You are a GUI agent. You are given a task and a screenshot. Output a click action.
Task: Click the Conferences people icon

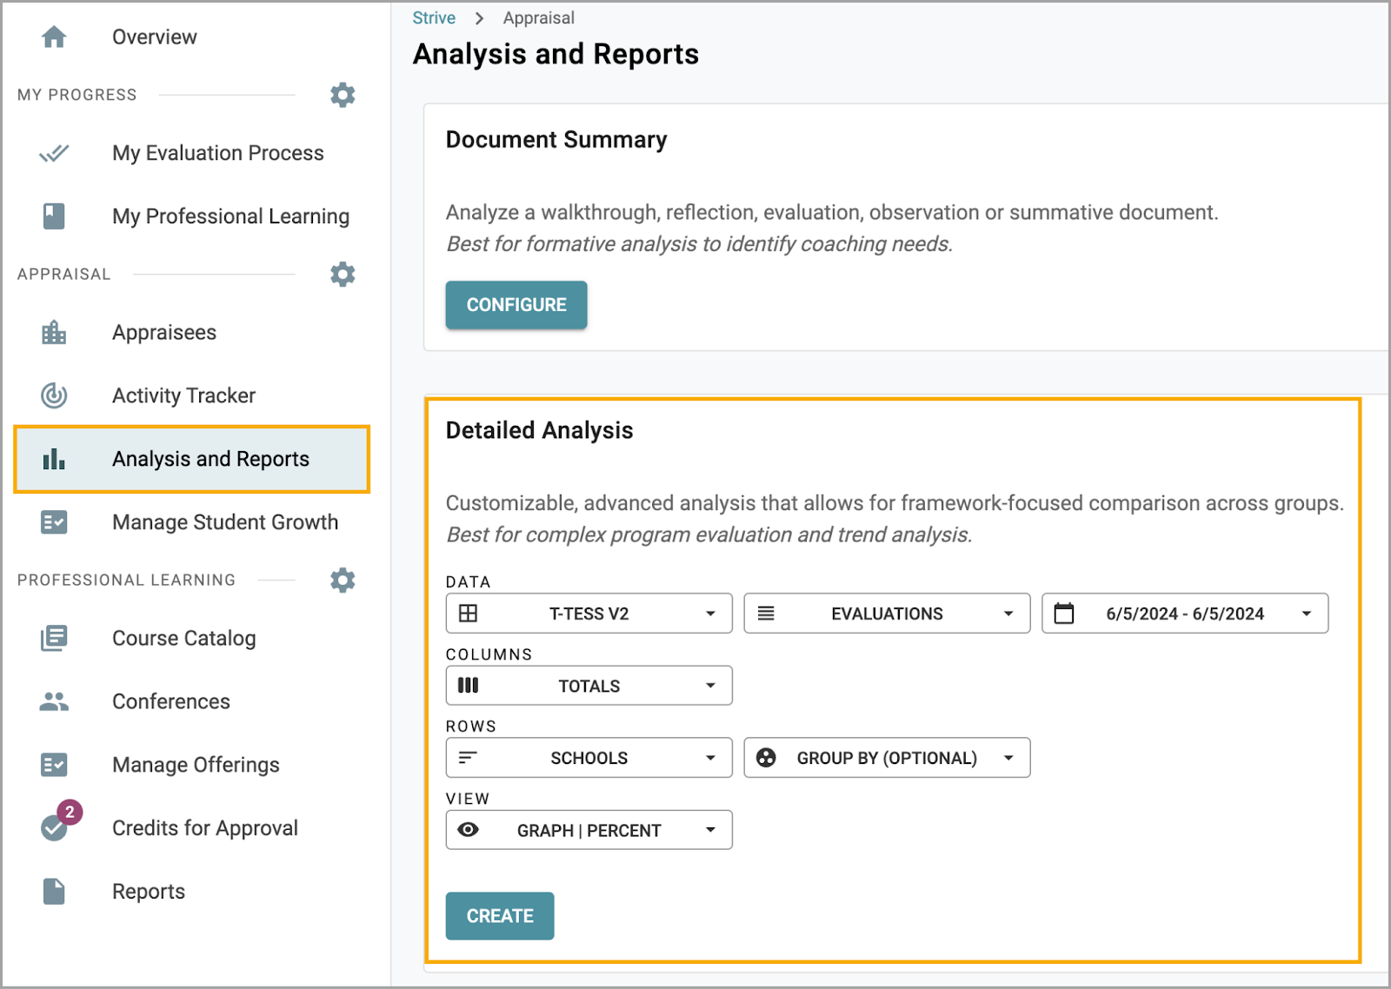(54, 701)
